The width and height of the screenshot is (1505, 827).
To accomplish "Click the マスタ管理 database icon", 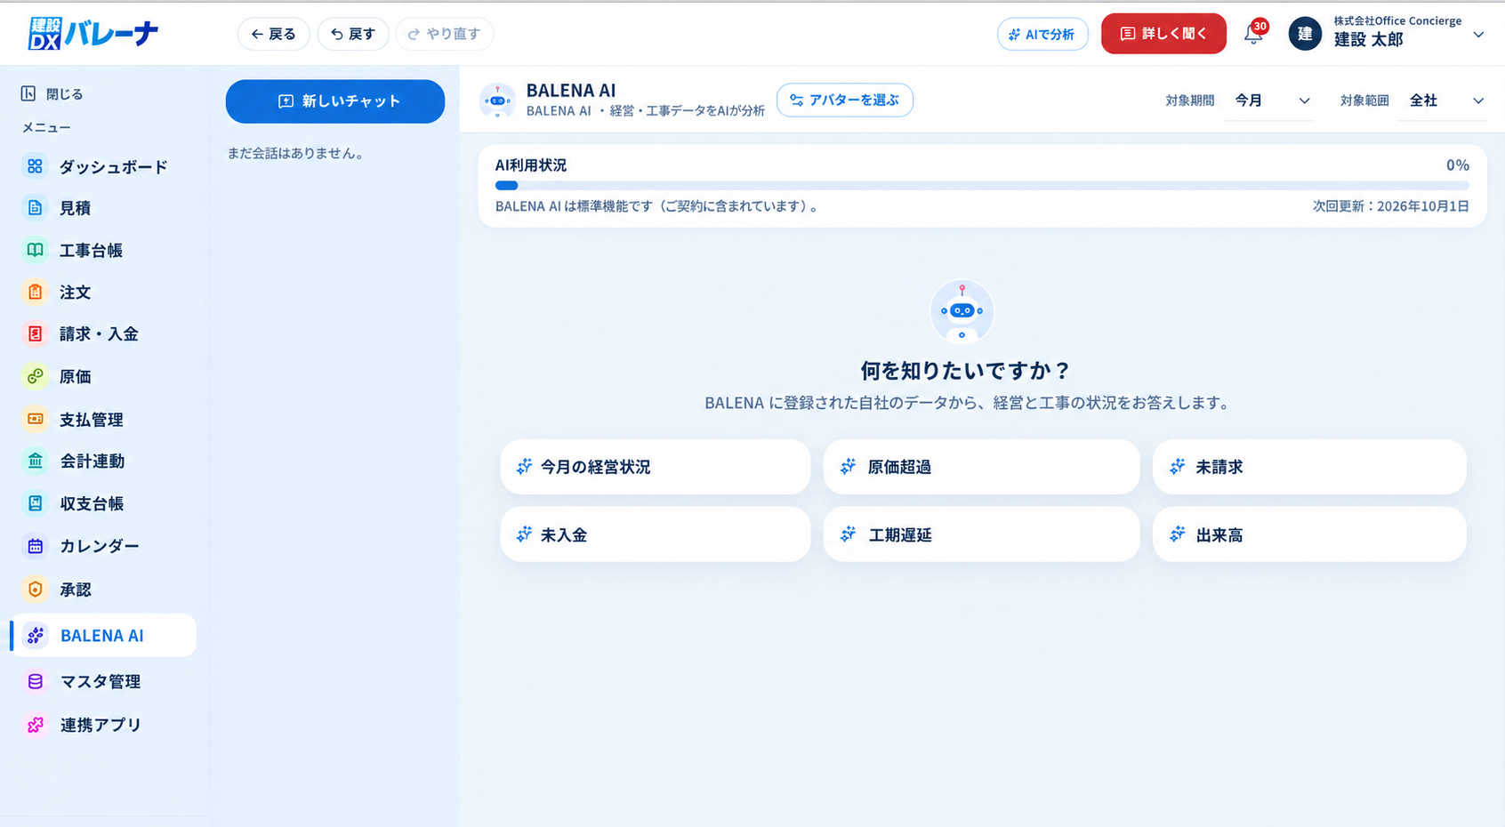I will (35, 681).
